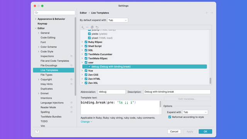Click project-level indicator icon beside Inlay Hints
This screenshot has width=247, height=139.
coord(71,84)
